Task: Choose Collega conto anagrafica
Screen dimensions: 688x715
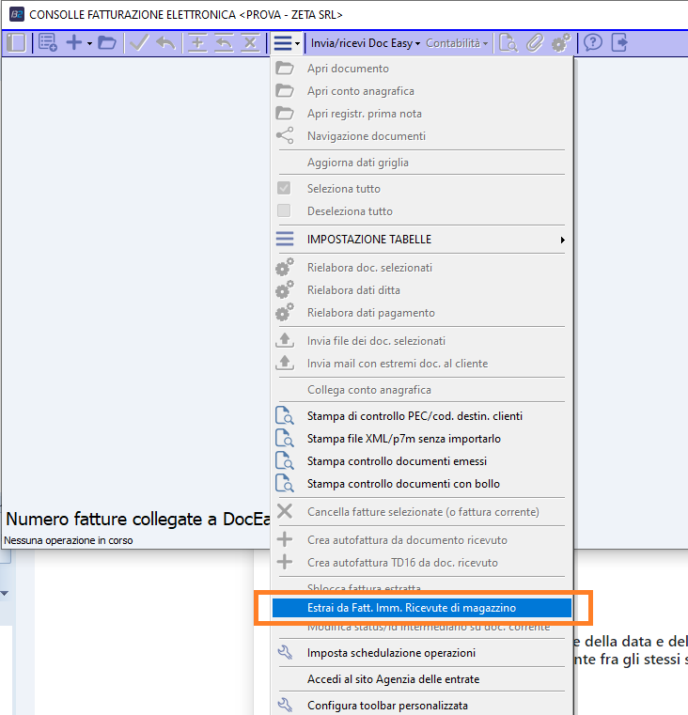Action: [422, 390]
